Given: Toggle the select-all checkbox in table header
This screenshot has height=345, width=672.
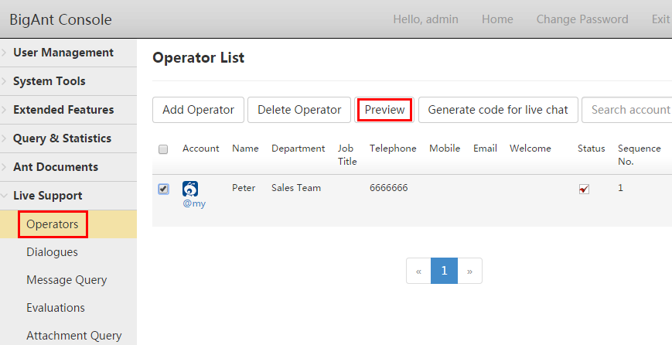Looking at the screenshot, I should pos(163,149).
